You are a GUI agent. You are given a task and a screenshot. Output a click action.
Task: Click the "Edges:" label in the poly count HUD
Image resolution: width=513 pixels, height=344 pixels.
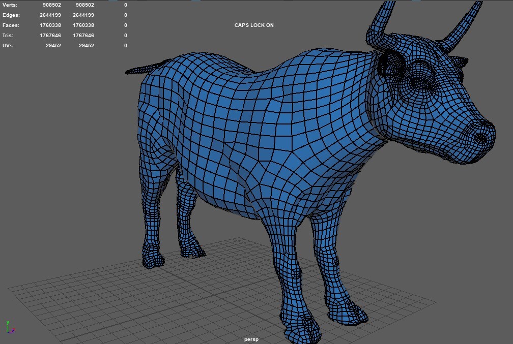[x=11, y=15]
